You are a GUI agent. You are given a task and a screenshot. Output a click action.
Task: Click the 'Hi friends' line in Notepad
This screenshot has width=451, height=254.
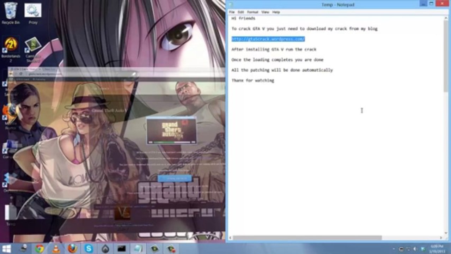coord(243,18)
